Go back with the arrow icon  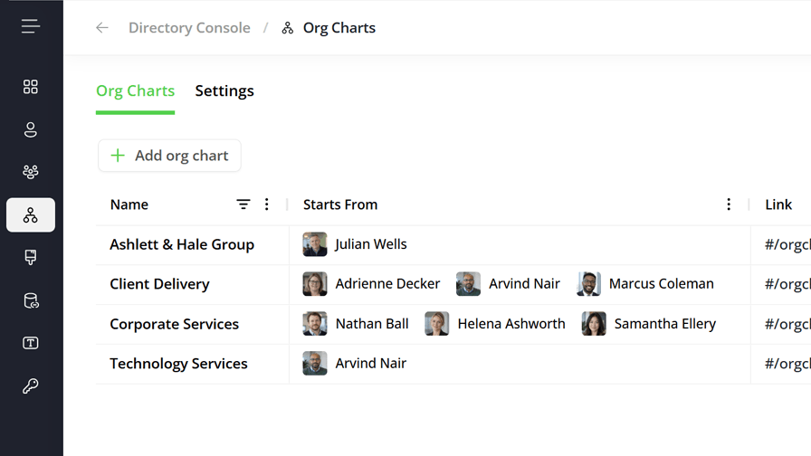click(x=102, y=27)
